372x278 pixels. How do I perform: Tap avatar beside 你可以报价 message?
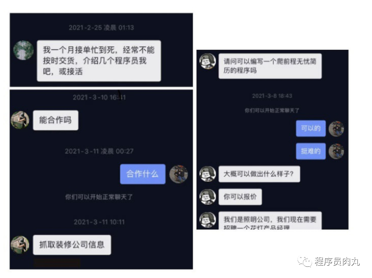coord(207,197)
